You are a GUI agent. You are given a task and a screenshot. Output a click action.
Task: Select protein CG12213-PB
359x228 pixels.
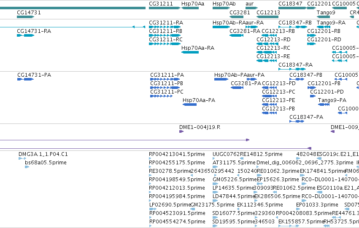[269, 113]
